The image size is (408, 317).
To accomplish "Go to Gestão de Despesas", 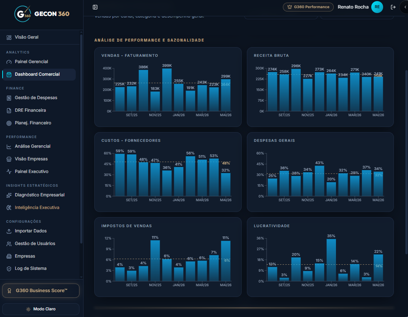I will pyautogui.click(x=39, y=98).
